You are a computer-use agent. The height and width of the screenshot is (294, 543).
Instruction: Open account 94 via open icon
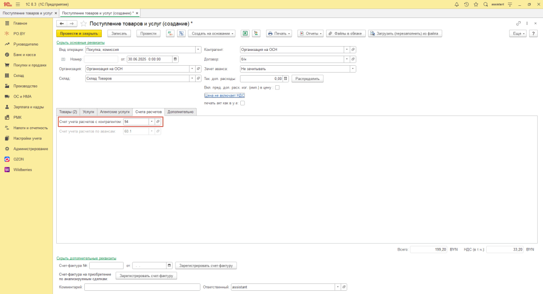[x=158, y=122]
